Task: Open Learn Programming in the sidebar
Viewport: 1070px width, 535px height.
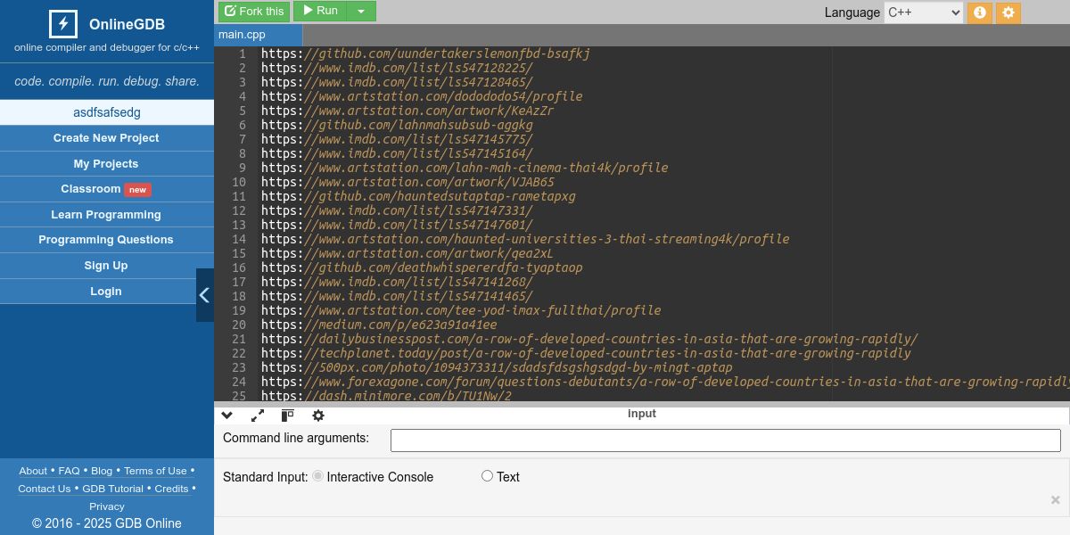Action: 106,215
